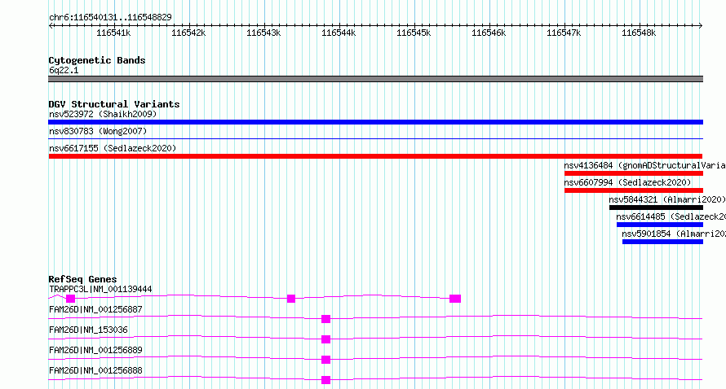726x389 pixels.
Task: Click the red nsv6607994 variant bar
Action: (633, 190)
